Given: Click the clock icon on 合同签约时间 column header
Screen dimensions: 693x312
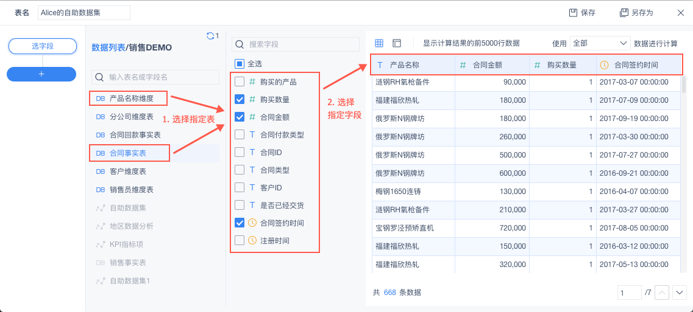Looking at the screenshot, I should click(x=604, y=65).
